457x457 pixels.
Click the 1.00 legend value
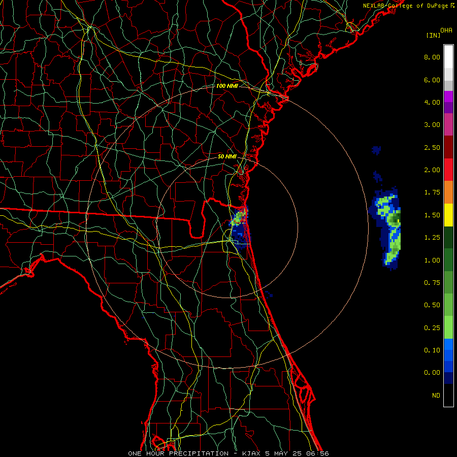(432, 260)
